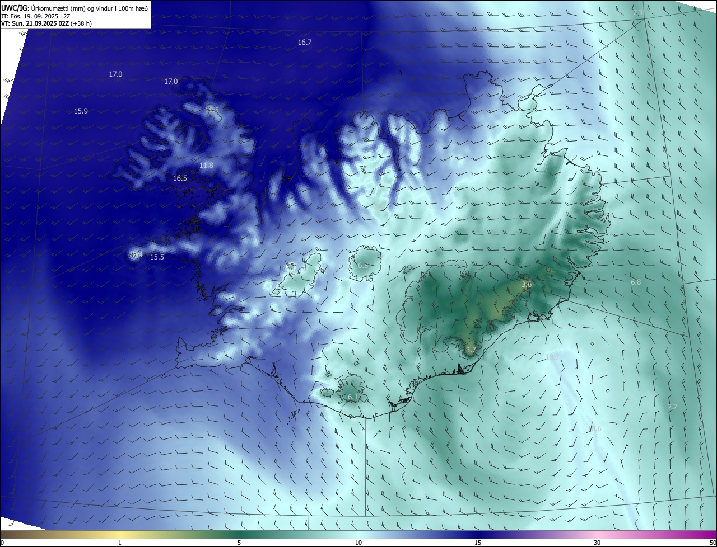Click the 11.5 value label on the peninsula

pyautogui.click(x=212, y=110)
